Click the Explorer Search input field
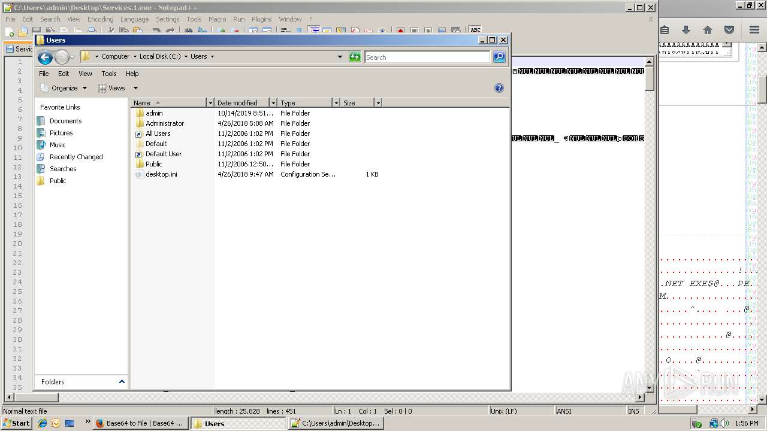The height and width of the screenshot is (431, 767). click(427, 57)
